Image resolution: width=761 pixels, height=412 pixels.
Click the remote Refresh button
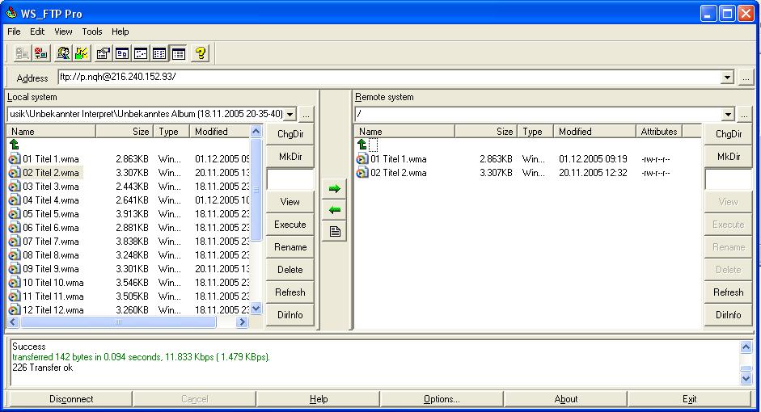click(728, 292)
